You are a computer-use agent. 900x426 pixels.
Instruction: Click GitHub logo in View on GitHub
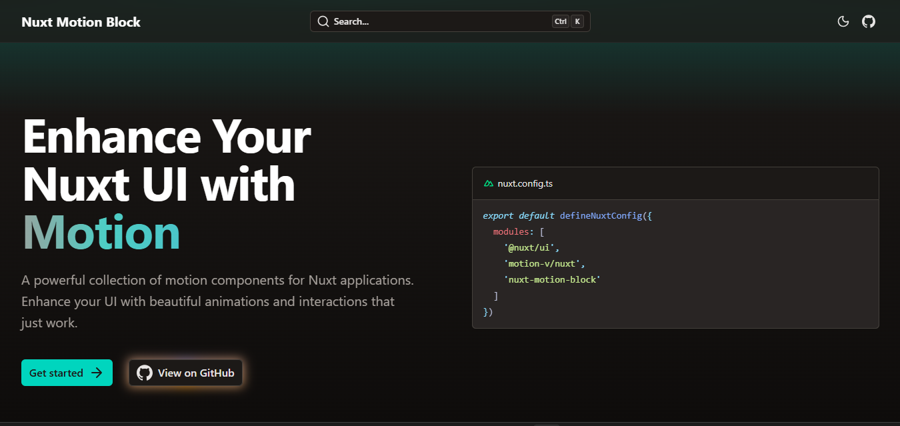coord(145,373)
